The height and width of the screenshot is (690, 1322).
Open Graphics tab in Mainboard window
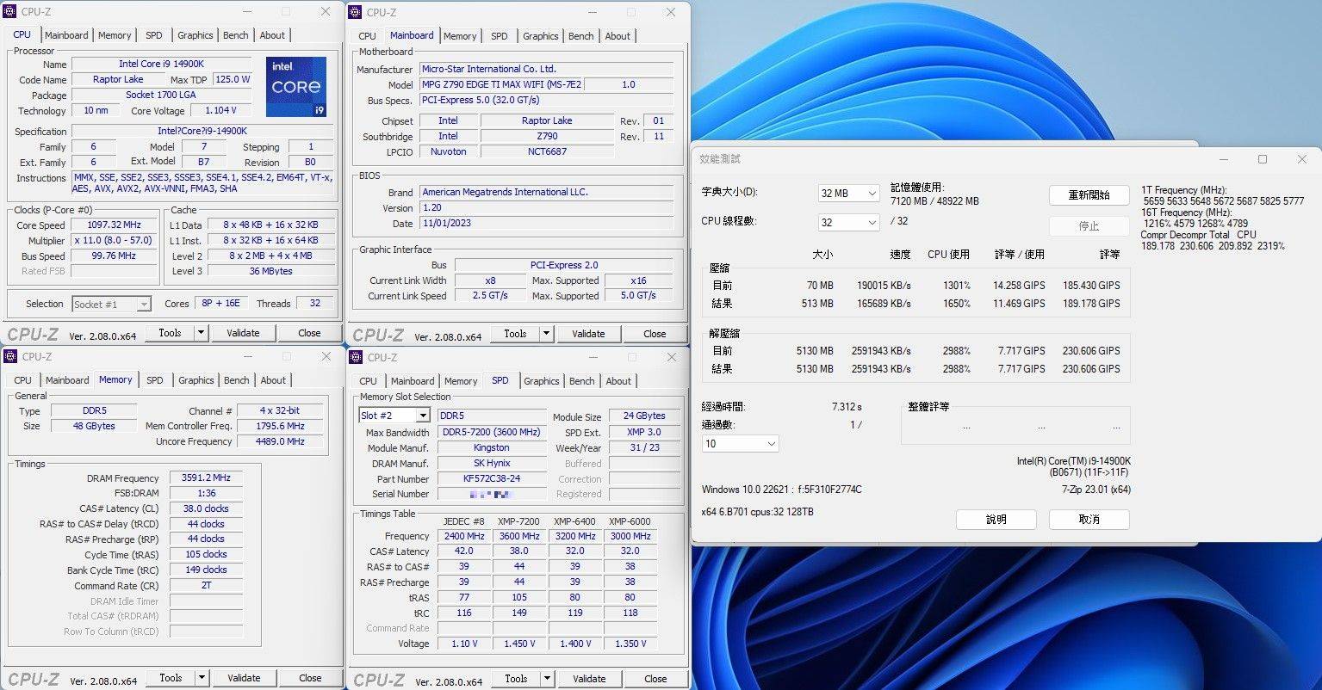tap(540, 36)
